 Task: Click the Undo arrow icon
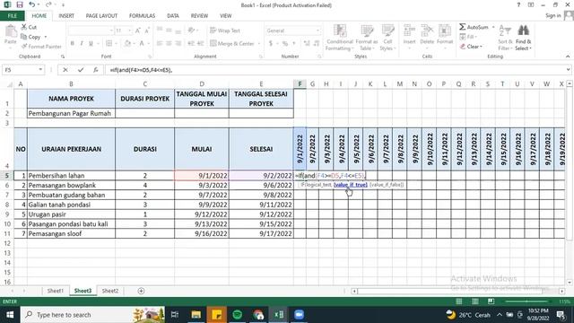(x=32, y=4)
